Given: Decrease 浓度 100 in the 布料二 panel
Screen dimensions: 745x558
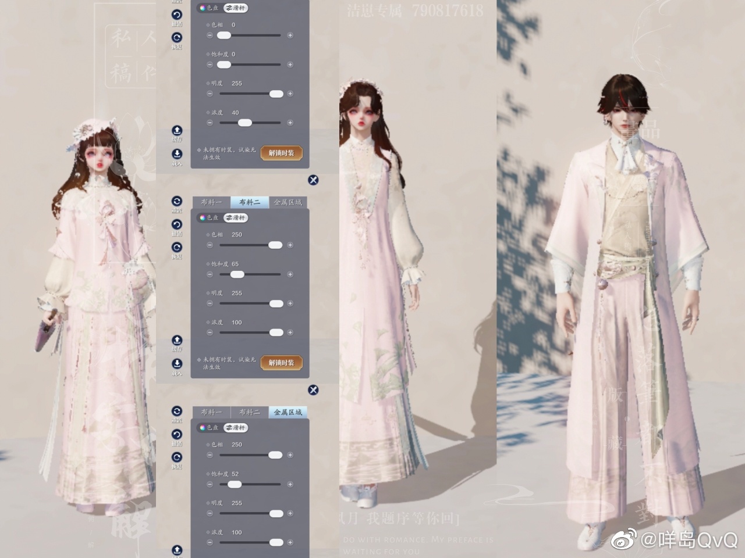Looking at the screenshot, I should click(x=210, y=332).
